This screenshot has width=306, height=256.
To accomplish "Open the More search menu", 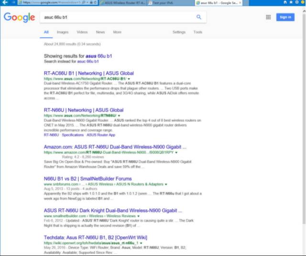I will pos(117,32).
